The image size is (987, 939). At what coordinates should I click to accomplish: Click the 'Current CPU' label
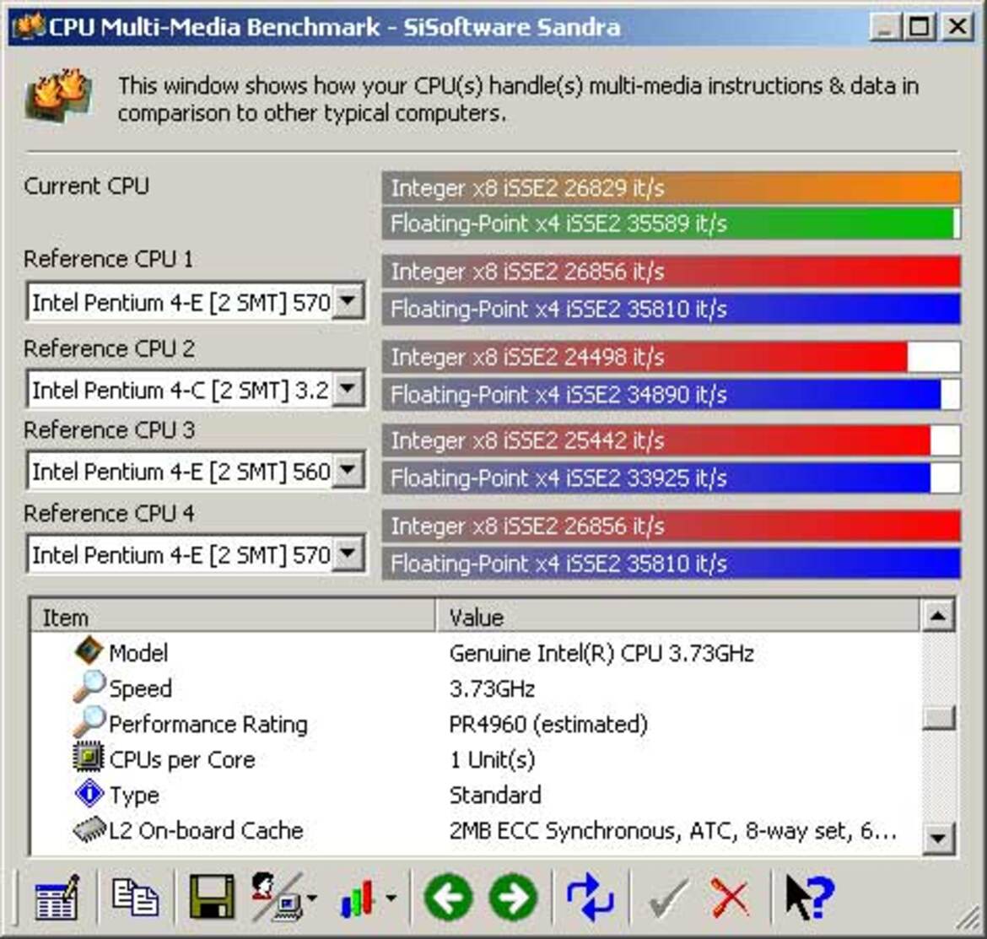(87, 186)
